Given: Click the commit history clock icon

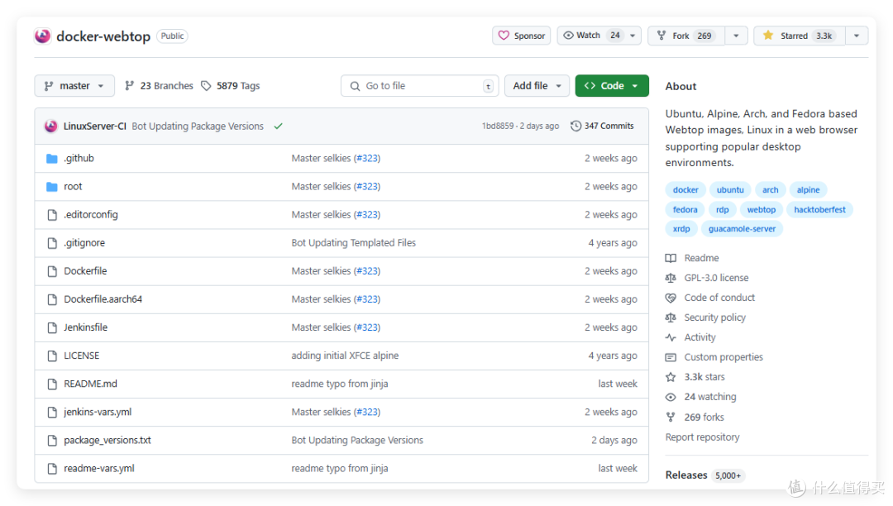Looking at the screenshot, I should click(x=575, y=126).
